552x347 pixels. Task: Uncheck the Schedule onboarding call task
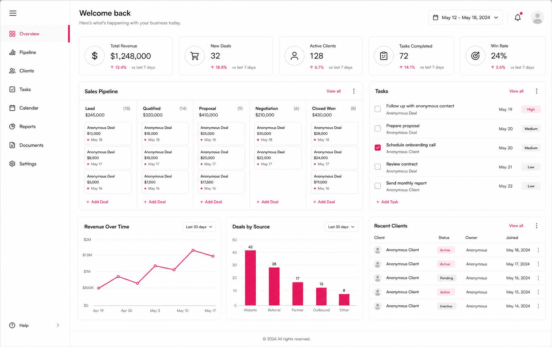pyautogui.click(x=378, y=148)
